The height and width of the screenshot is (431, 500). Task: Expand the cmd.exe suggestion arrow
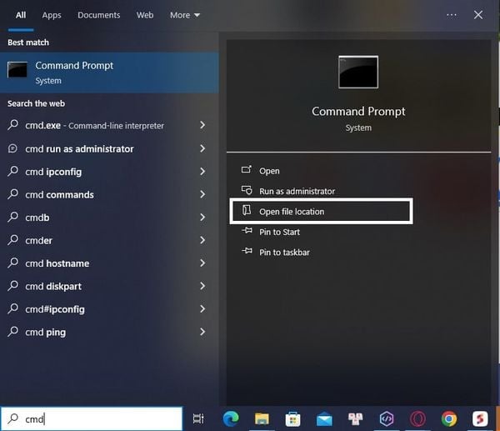[x=202, y=125]
